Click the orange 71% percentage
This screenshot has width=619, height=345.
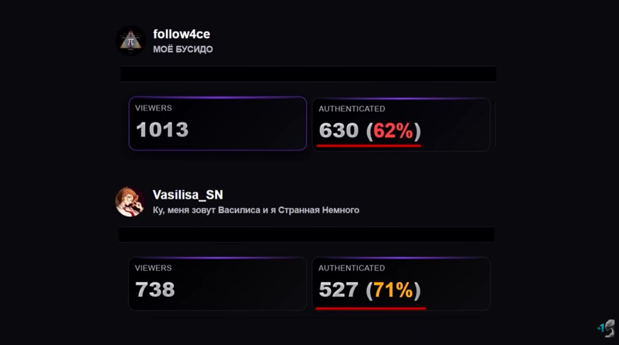[x=393, y=290]
